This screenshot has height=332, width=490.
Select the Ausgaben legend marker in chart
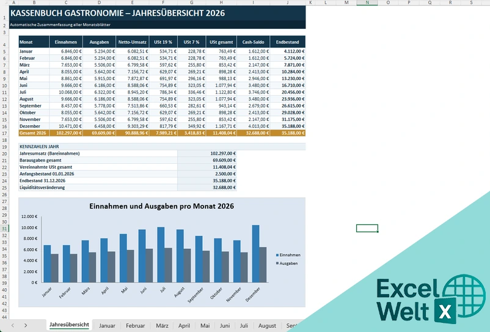[x=277, y=264]
